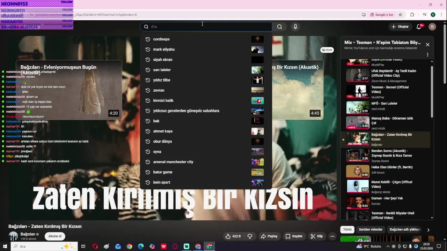Click the weather 9°C Bulutlu widget
Screen dimensions: 447x251
(368, 246)
